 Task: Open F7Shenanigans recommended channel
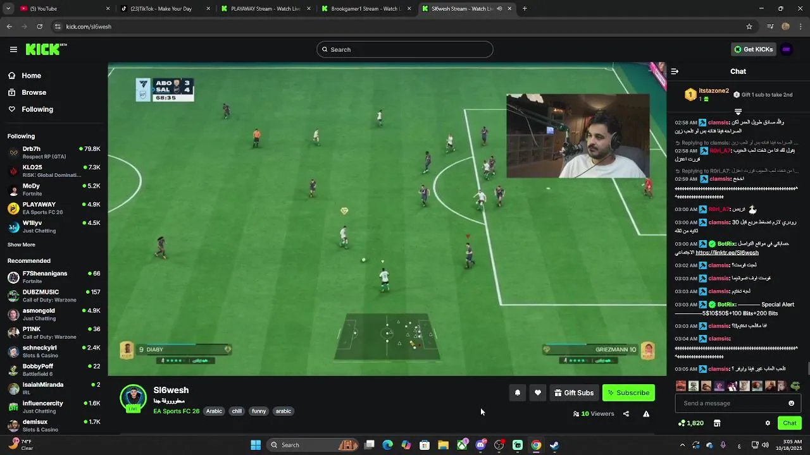tap(54, 277)
